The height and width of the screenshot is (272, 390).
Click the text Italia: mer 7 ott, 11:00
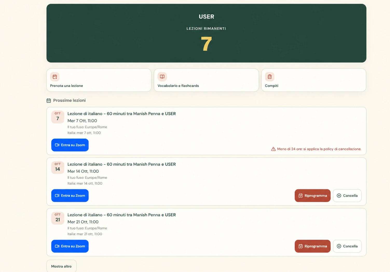84,133
